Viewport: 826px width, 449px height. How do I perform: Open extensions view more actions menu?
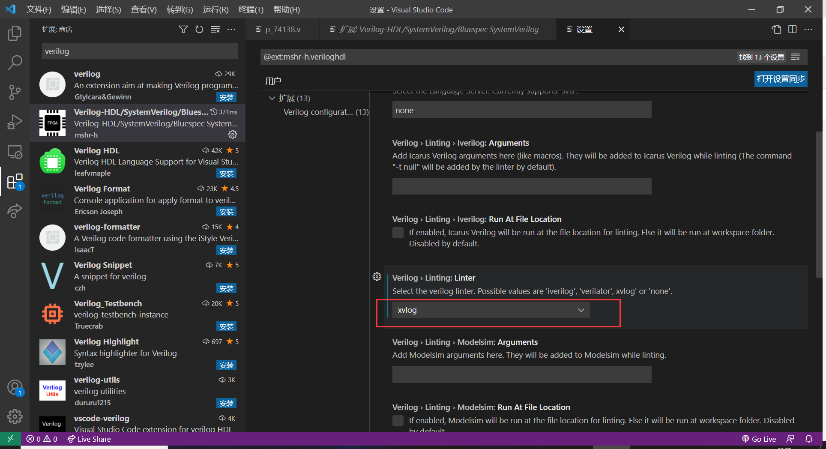[x=231, y=29]
